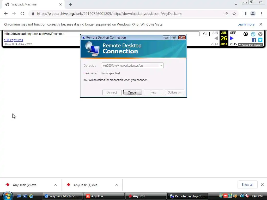Open Chromium's three-dot menu
Image resolution: width=267 pixels, height=200 pixels.
tap(261, 14)
